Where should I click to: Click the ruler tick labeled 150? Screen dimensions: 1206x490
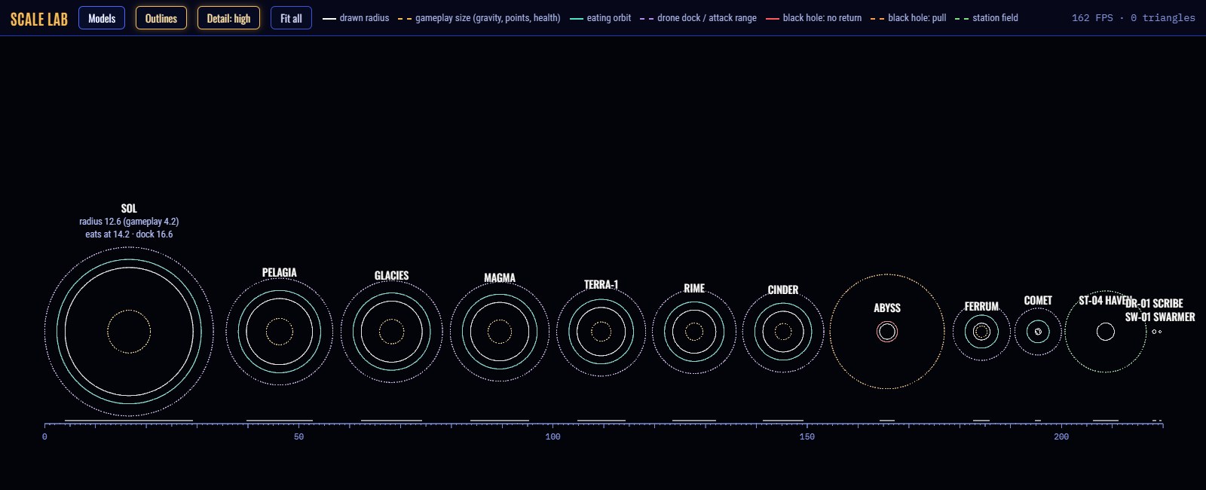tap(807, 436)
